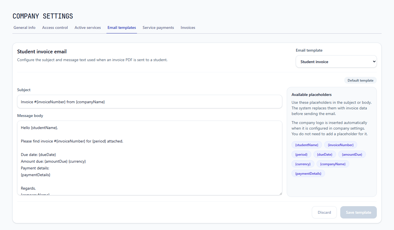
Task: Click the {paymentDetails} placeholder chip
Action: 308,174
